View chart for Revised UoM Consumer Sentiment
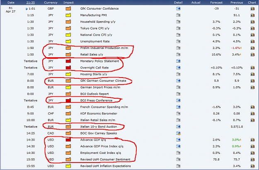Viewport: 259px width, 170px height. [252, 159]
